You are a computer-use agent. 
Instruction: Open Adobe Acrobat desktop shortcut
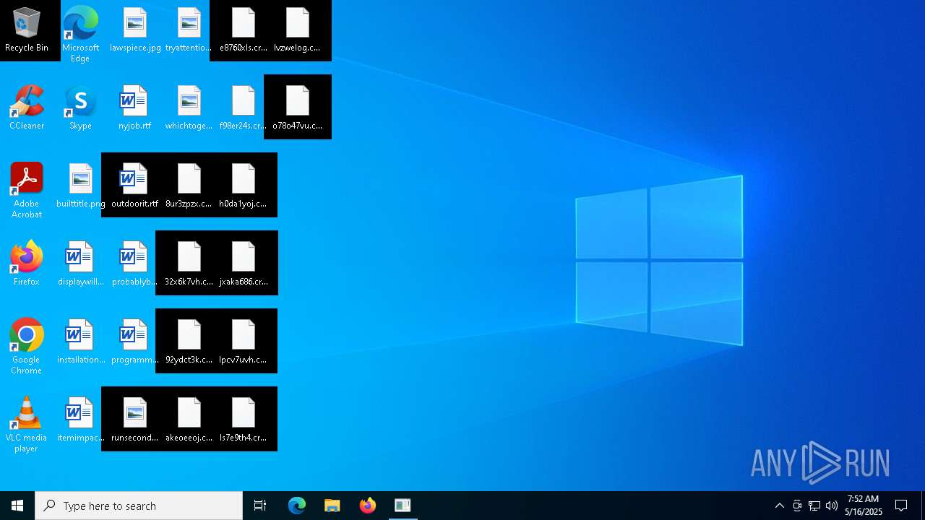(x=27, y=190)
